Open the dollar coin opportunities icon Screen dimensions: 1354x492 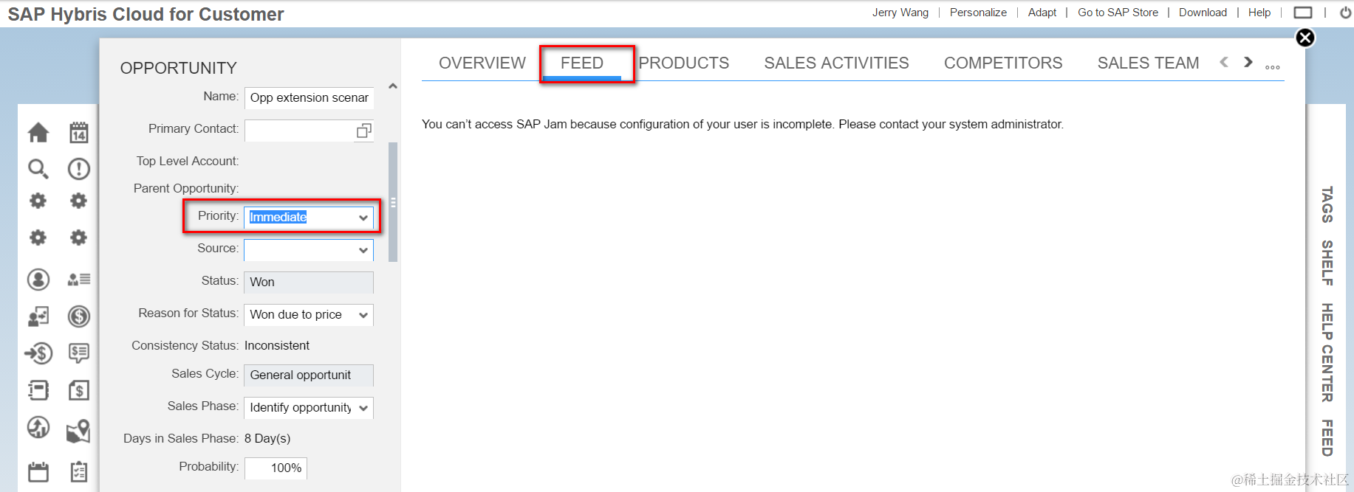coord(79,316)
